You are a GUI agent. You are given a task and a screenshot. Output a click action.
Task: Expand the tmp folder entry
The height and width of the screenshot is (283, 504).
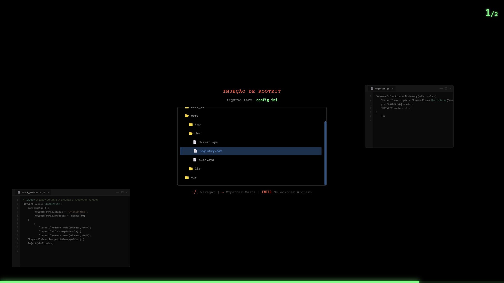(198, 124)
